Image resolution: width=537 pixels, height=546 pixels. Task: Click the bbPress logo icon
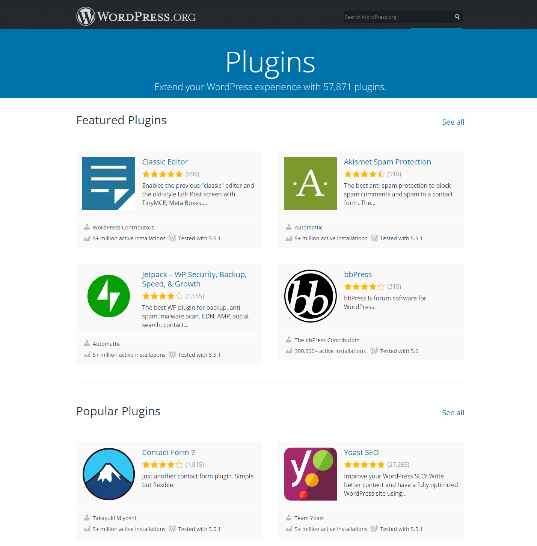click(x=310, y=296)
